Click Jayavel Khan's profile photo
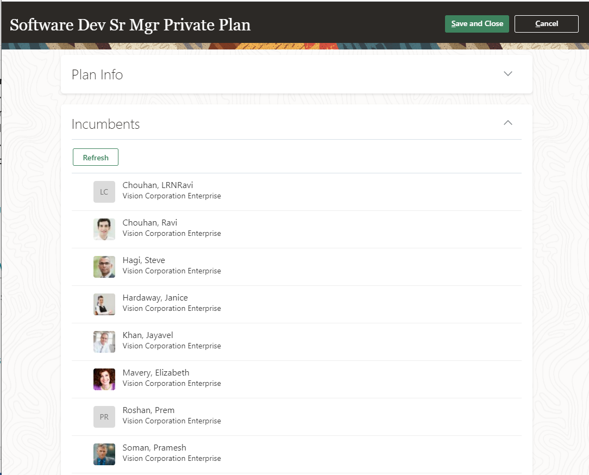The width and height of the screenshot is (589, 475). (104, 341)
